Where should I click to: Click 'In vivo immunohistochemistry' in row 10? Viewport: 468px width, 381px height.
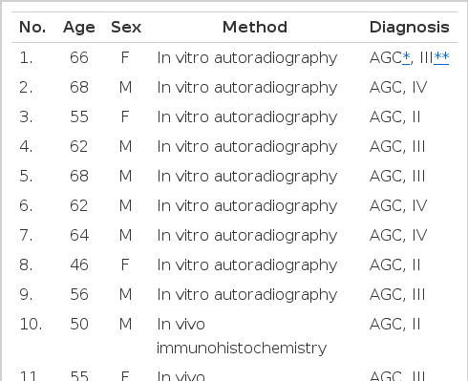coord(242,336)
